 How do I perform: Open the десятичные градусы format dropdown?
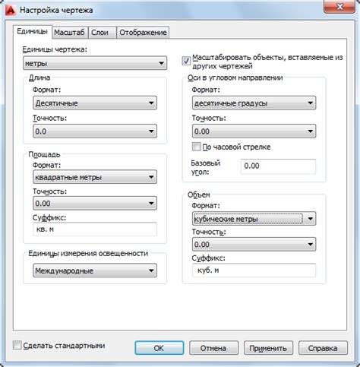[254, 103]
